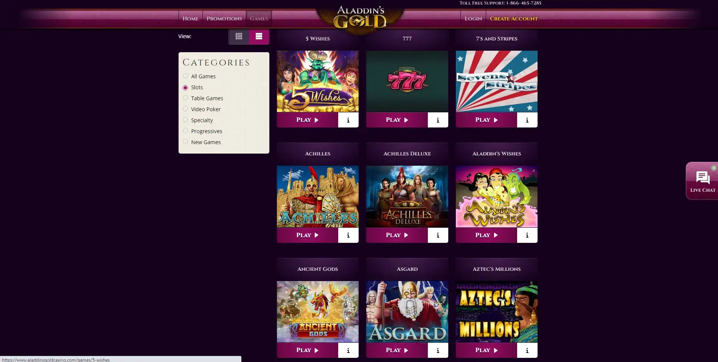Open info icon for Ancient Gods

(x=348, y=350)
